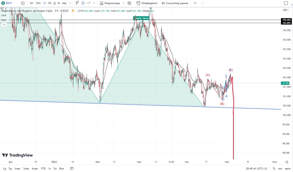Open the line chart style icon
Image resolution: width=293 pixels, height=172 pixels.
click(x=89, y=3)
